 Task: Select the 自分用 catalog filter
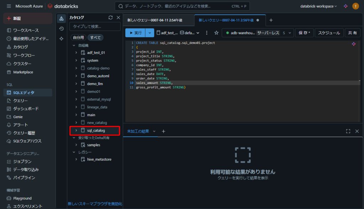tap(78, 37)
